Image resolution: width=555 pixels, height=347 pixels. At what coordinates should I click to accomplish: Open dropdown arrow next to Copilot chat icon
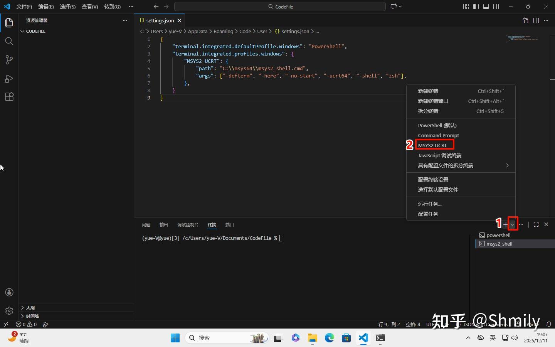point(400,7)
